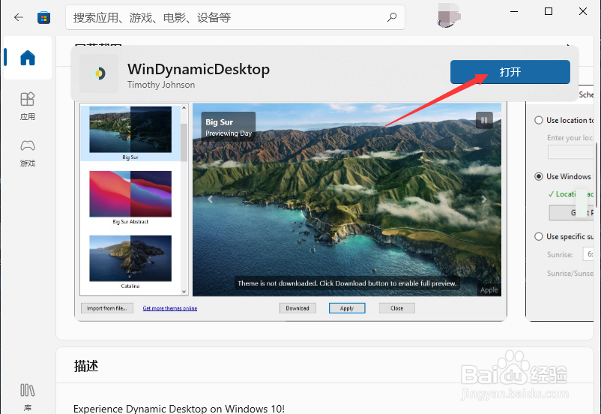Viewport: 601px width, 414px height.
Task: Go back with the back arrow
Action: coord(19,17)
